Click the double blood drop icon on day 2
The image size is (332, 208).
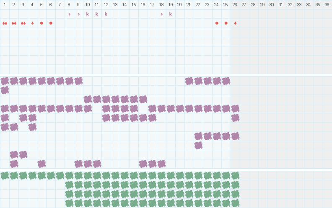tap(14, 23)
